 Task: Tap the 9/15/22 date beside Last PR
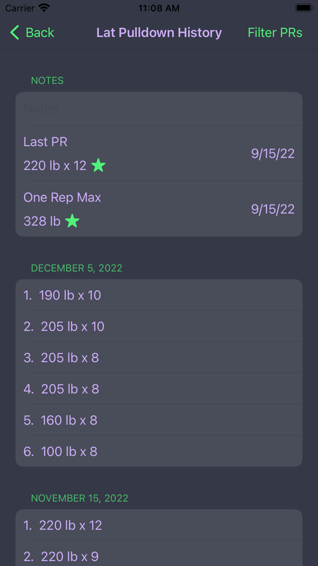(x=273, y=153)
